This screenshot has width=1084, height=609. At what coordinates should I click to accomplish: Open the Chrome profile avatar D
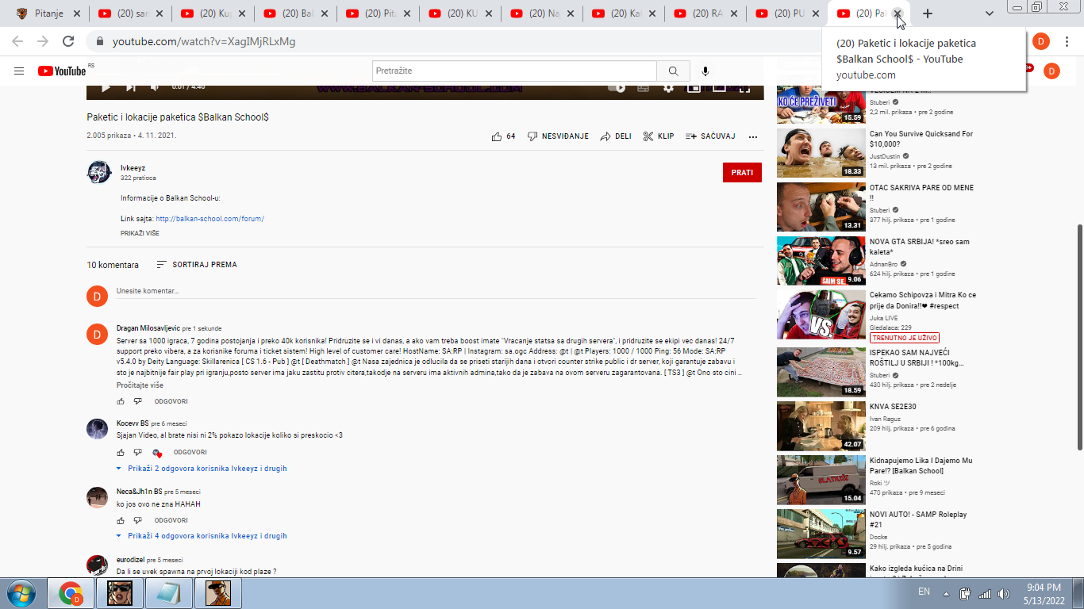[x=1041, y=41]
